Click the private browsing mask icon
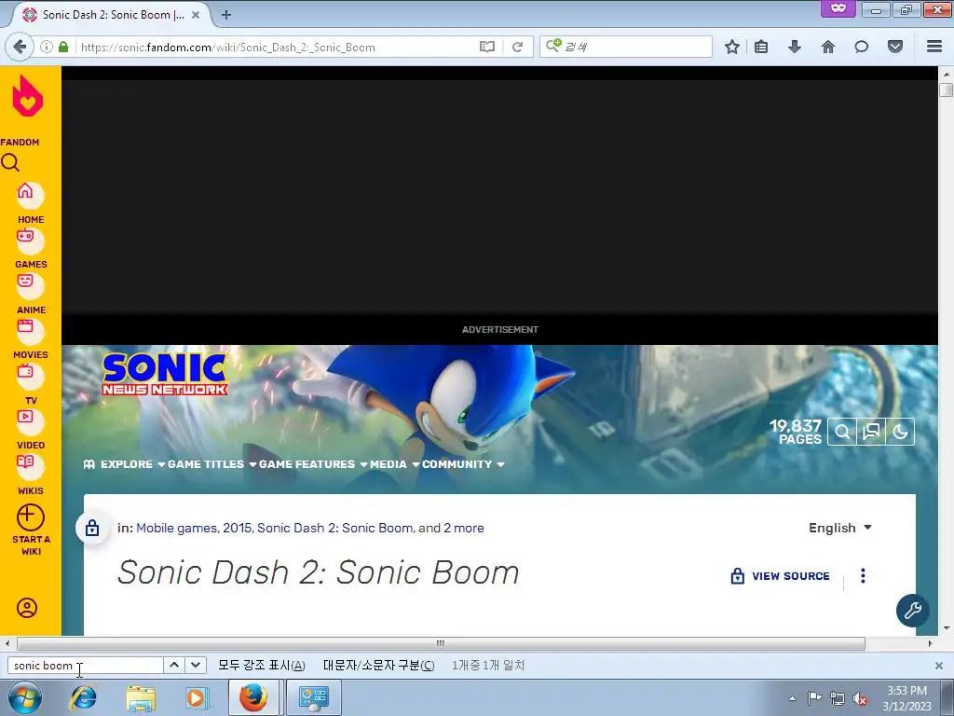Screen dimensions: 954x716 pos(838,7)
